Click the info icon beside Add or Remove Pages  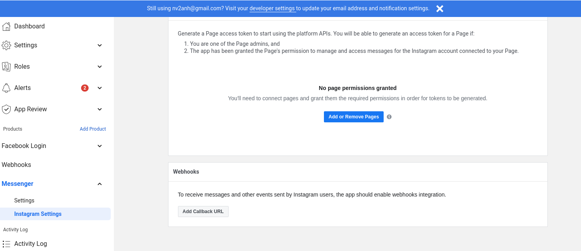point(389,117)
